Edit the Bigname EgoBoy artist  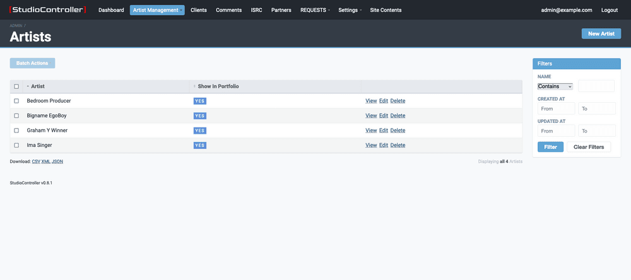(x=383, y=115)
